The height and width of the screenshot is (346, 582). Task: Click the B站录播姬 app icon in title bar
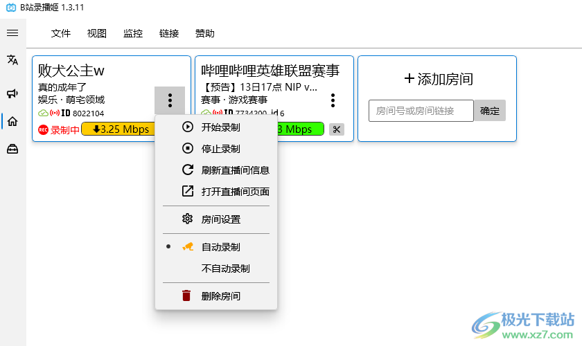click(11, 8)
